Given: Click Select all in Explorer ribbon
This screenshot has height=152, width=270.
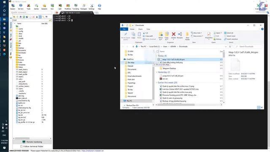Looking at the screenshot, I should [x=229, y=33].
